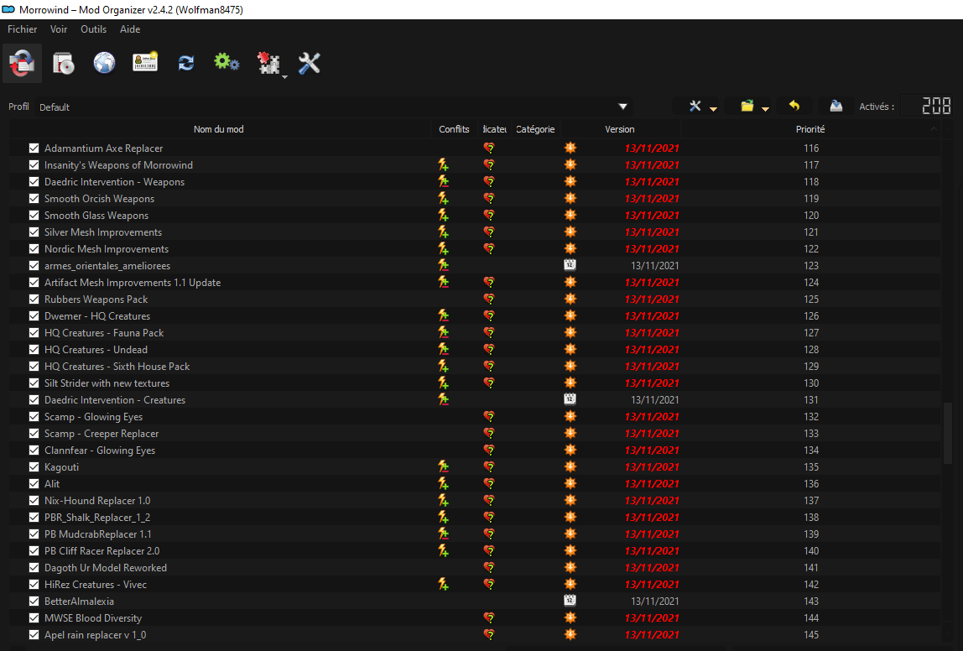
Task: Open the folder shortcuts dropdown
Action: pyautogui.click(x=754, y=107)
